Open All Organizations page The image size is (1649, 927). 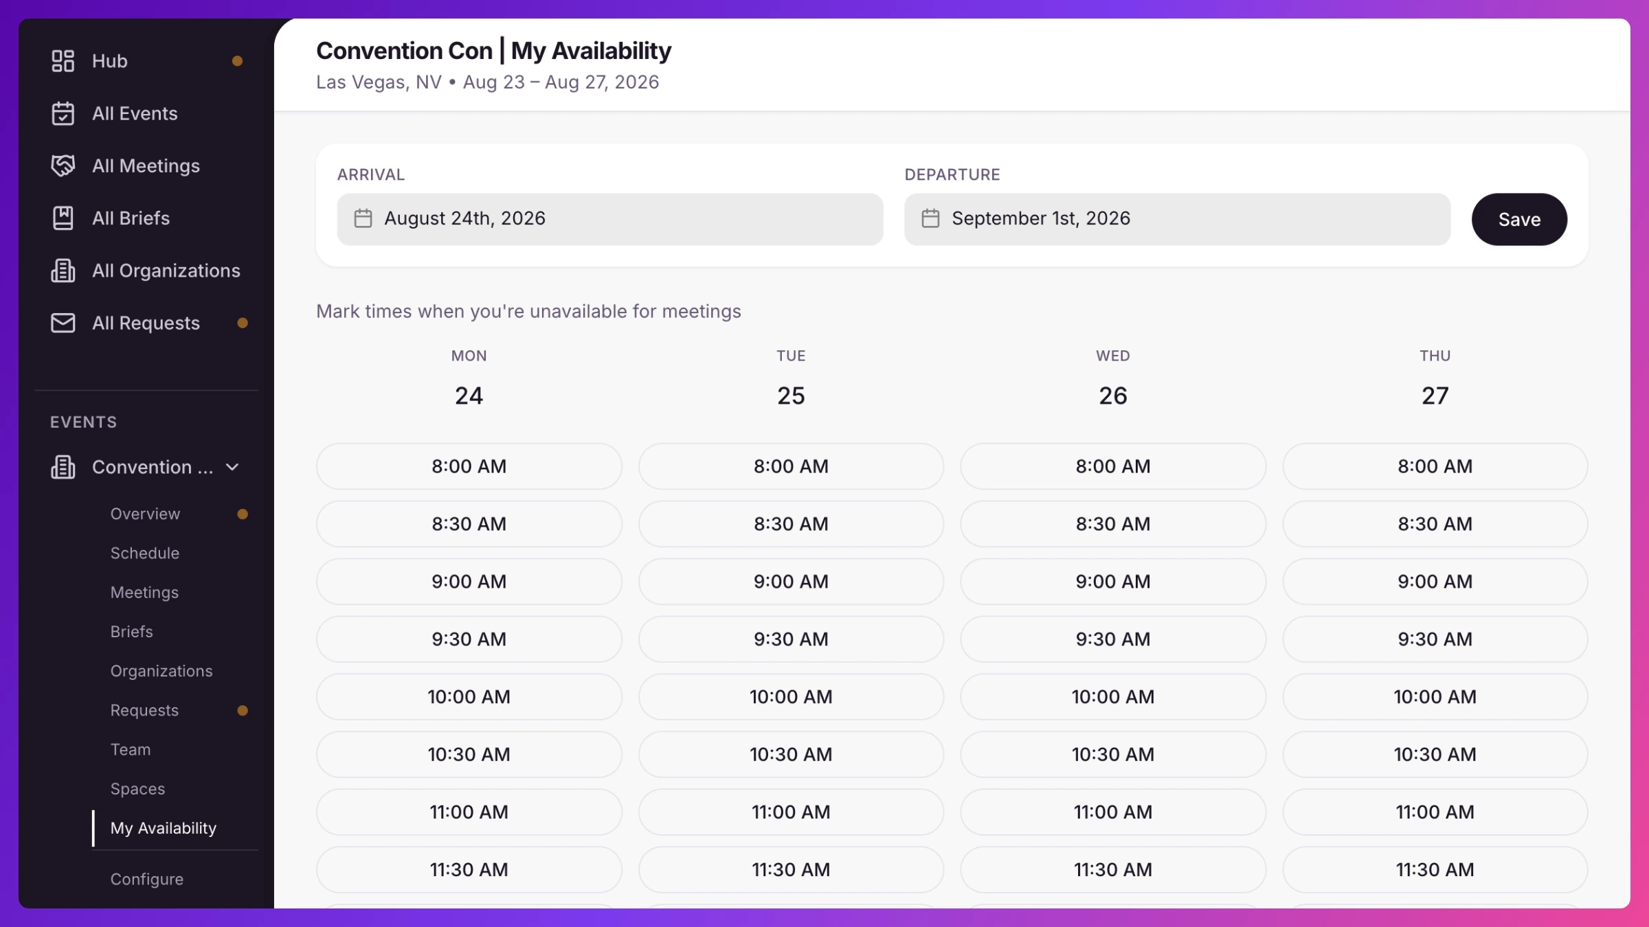tap(166, 271)
